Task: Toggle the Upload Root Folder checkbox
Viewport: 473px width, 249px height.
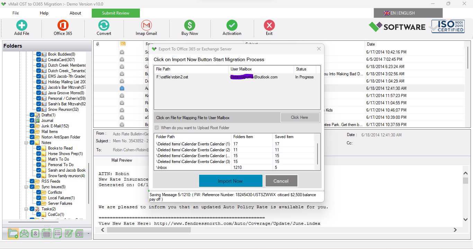Action: pyautogui.click(x=157, y=128)
